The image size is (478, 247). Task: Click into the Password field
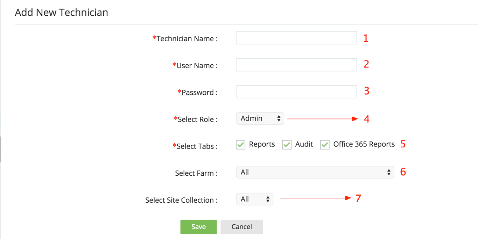coord(296,92)
